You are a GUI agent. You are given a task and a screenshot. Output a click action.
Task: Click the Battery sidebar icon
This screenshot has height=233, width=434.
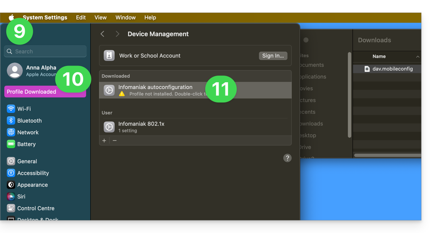click(x=11, y=144)
